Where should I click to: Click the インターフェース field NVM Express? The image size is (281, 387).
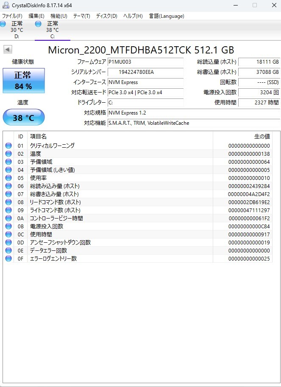coord(145,82)
